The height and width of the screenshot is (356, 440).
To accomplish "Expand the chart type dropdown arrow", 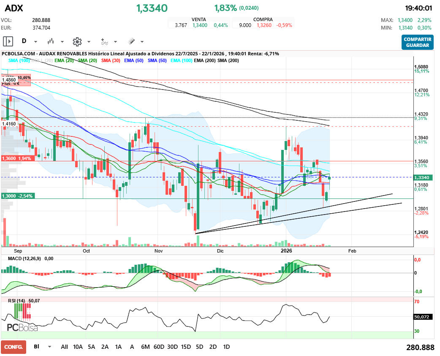I will tap(62, 42).
